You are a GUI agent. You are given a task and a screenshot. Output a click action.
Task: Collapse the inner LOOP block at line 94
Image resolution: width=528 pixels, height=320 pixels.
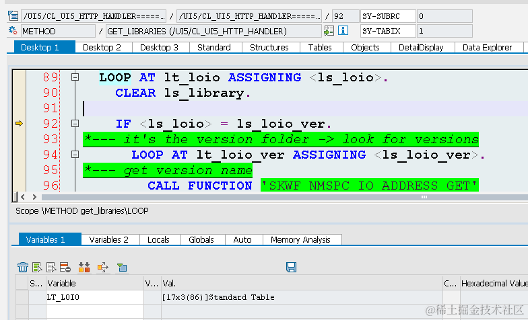tap(75, 155)
